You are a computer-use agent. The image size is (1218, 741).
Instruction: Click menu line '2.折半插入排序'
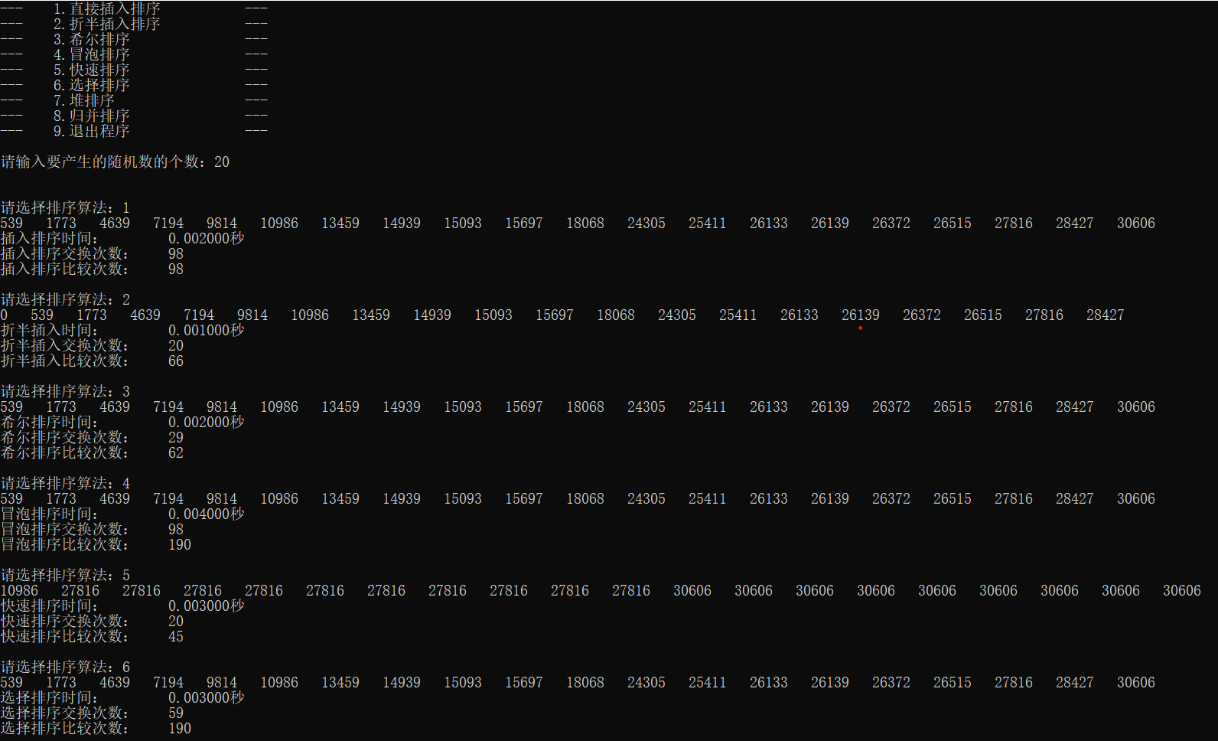tap(107, 24)
